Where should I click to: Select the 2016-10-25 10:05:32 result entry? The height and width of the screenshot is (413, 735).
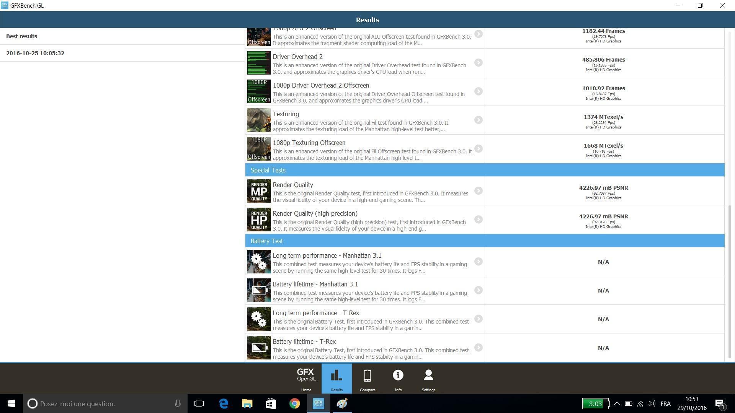pyautogui.click(x=35, y=53)
